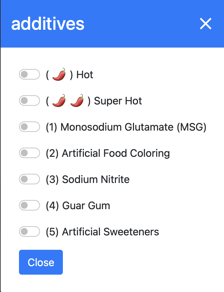Click the additives title text
Viewport: 224px width, 292px height.
48,24
